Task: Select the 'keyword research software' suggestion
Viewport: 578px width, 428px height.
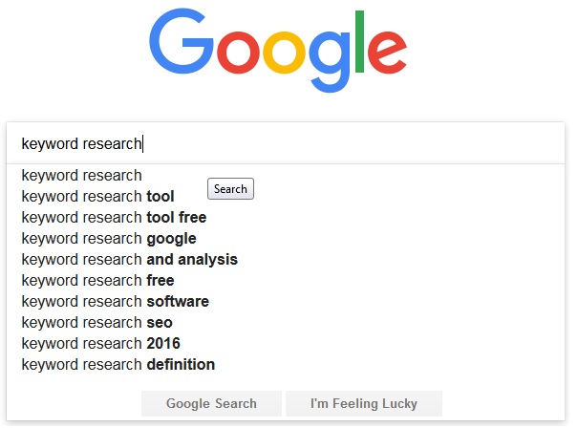Action: (115, 301)
